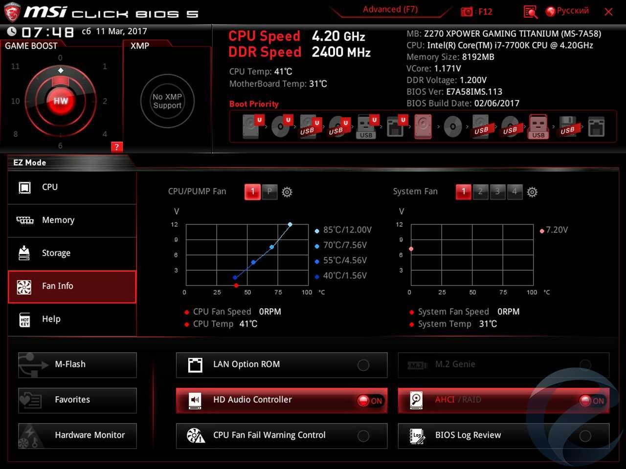
Task: Click the last network boot device icon
Action: (x=596, y=127)
